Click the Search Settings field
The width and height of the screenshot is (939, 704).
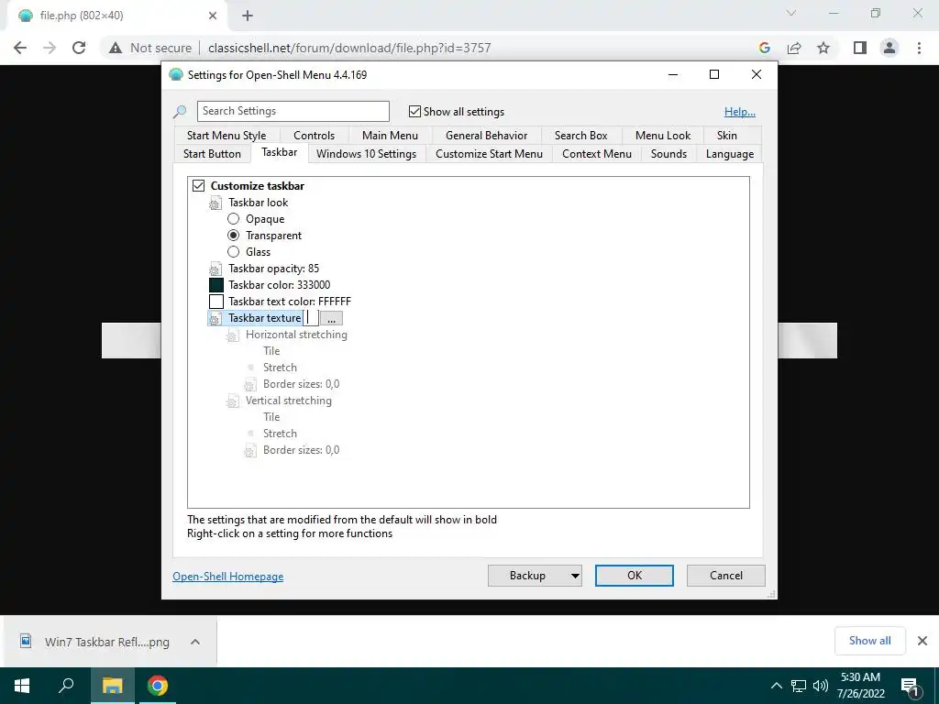coord(293,111)
